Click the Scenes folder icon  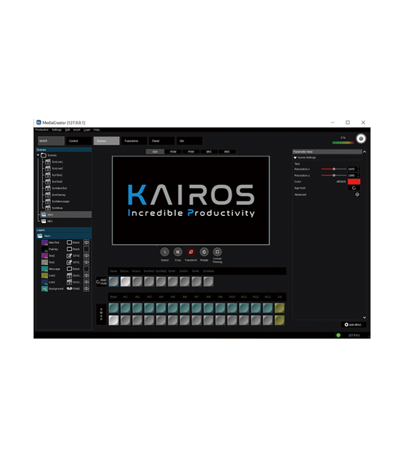[x=44, y=155]
